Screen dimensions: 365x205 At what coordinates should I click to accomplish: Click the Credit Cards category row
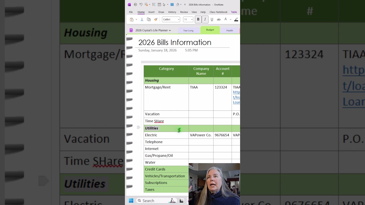166,169
